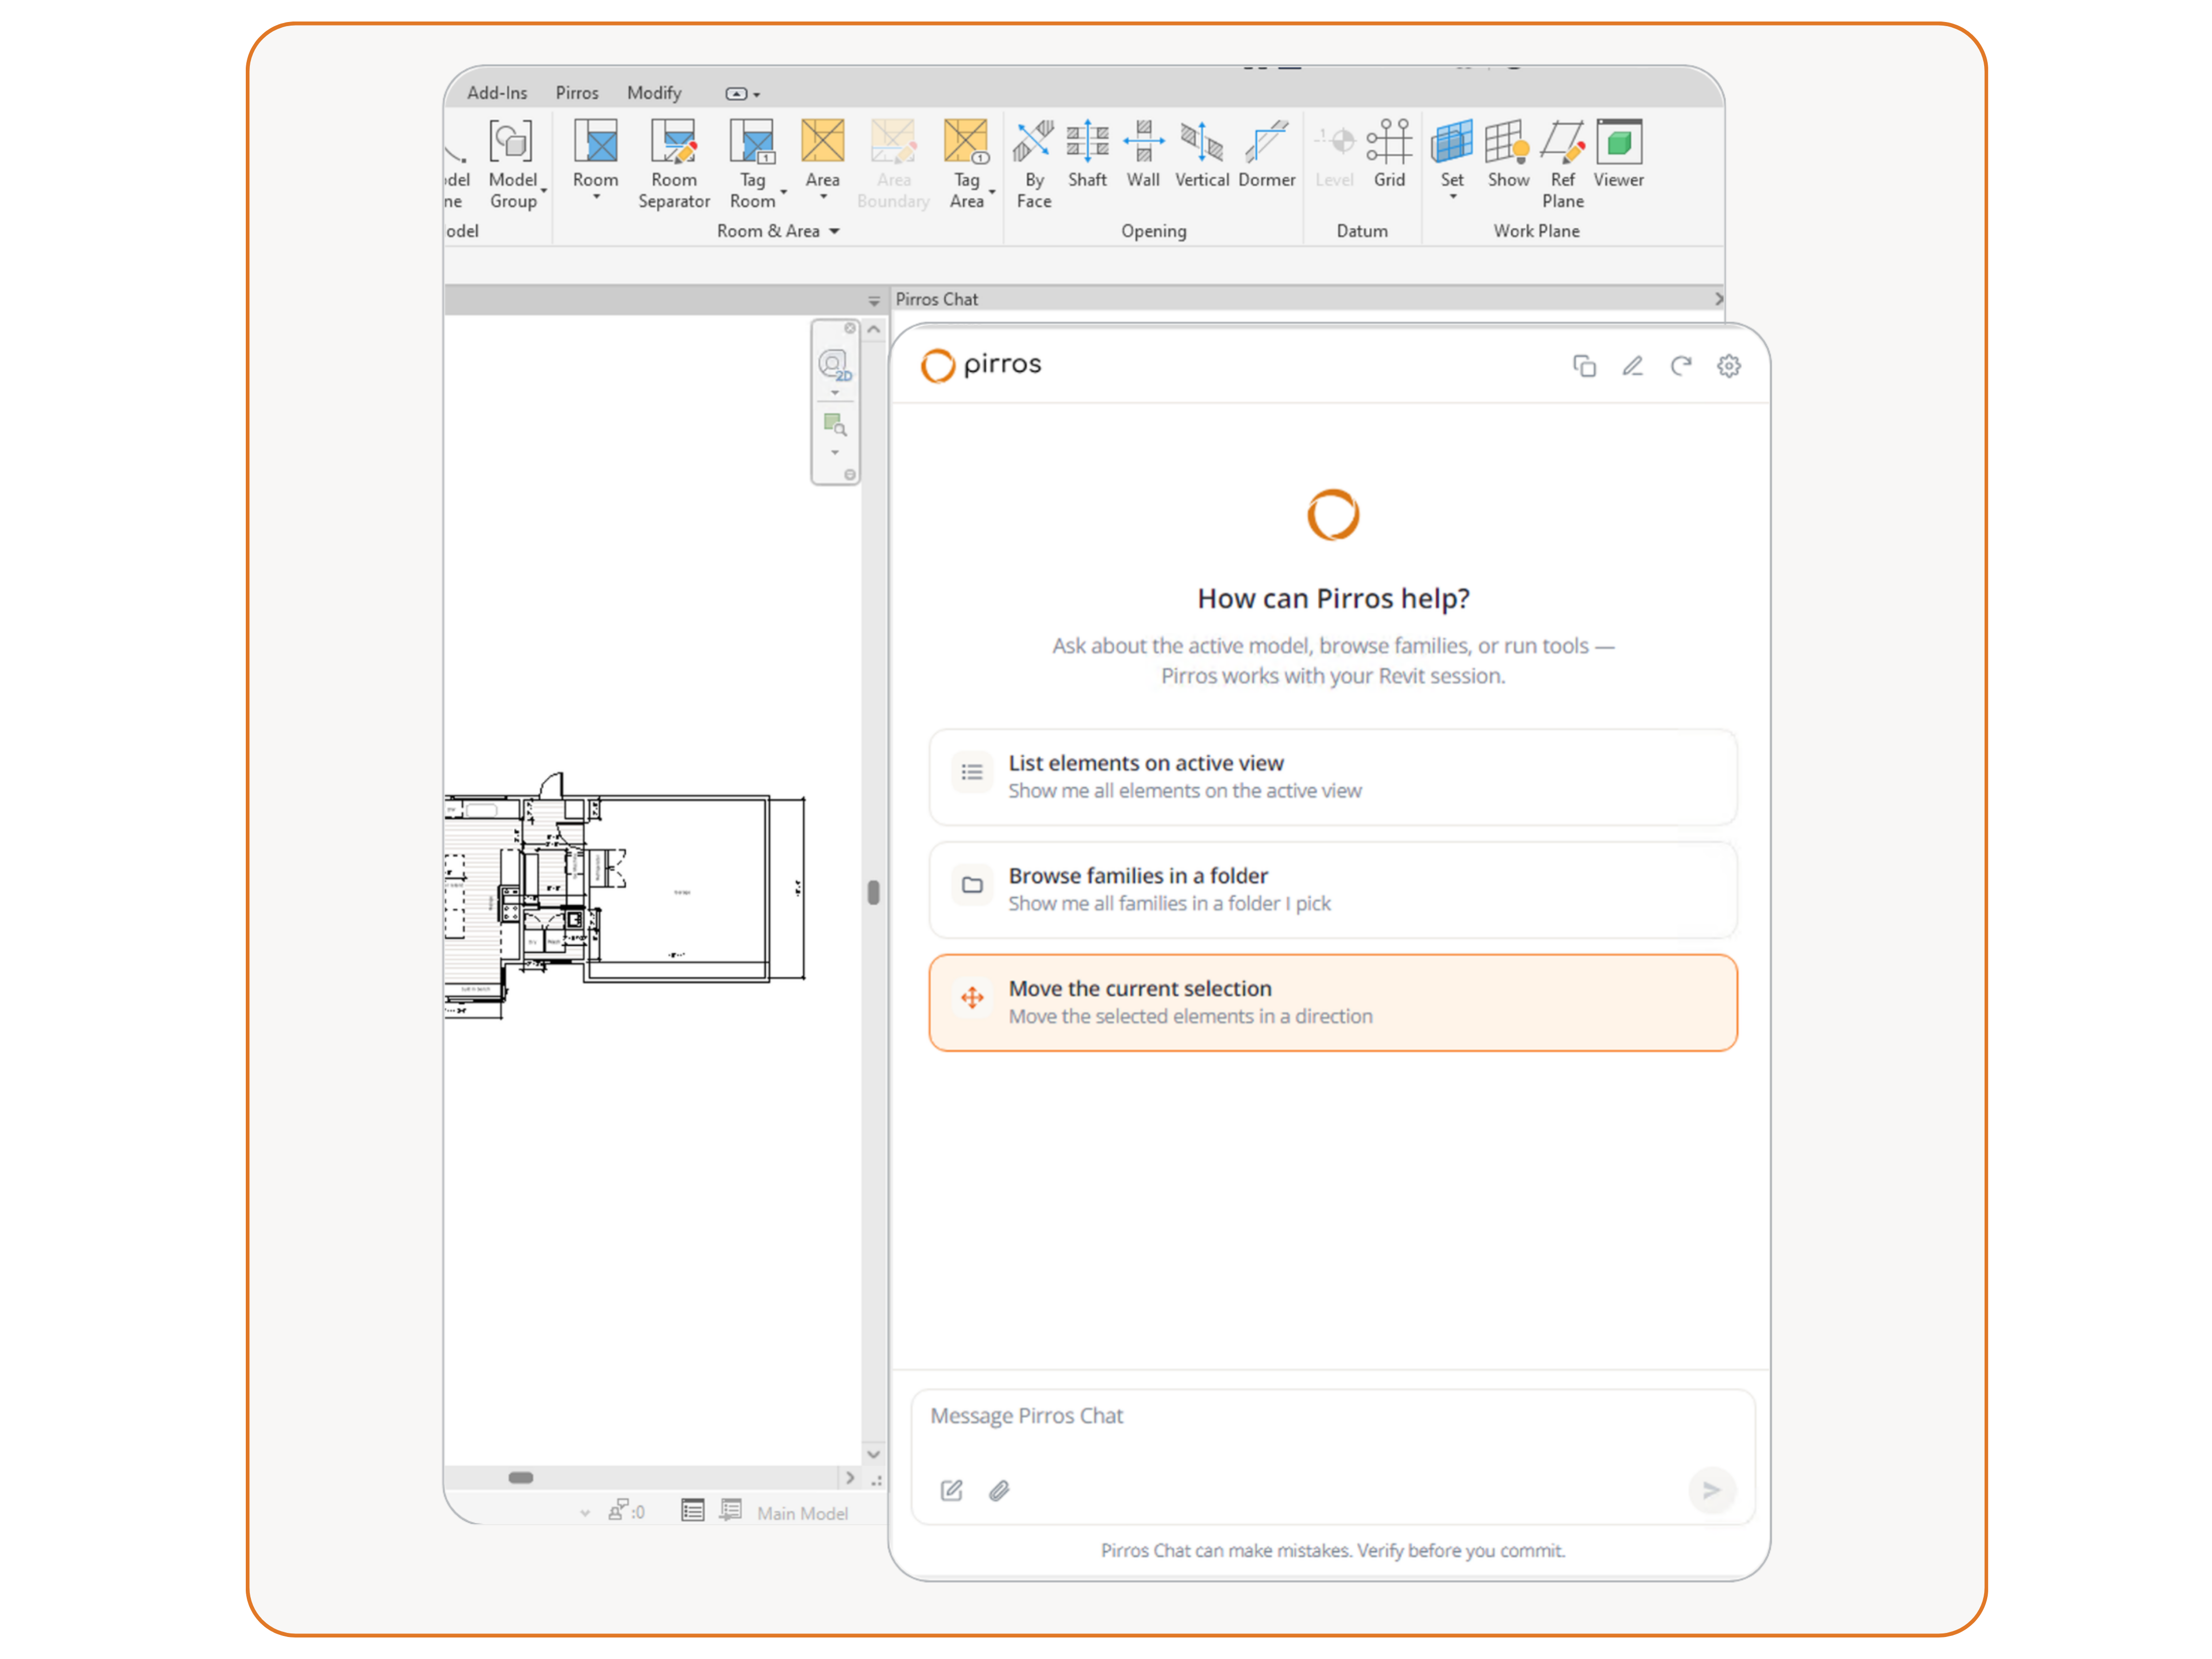
Task: Select the Ref Plane tool
Action: tap(1563, 163)
